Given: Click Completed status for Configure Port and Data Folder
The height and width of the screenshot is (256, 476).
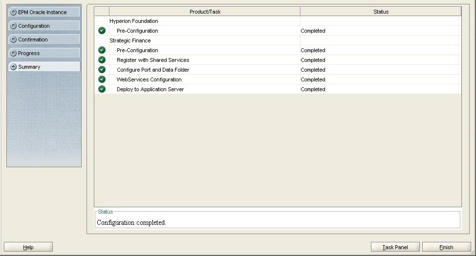Looking at the screenshot, I should (x=313, y=70).
